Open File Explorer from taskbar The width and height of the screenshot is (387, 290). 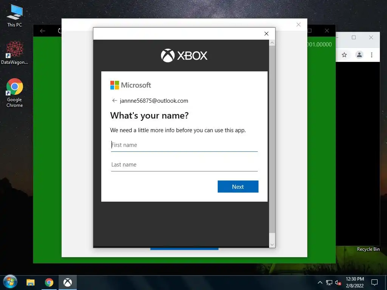pyautogui.click(x=31, y=282)
